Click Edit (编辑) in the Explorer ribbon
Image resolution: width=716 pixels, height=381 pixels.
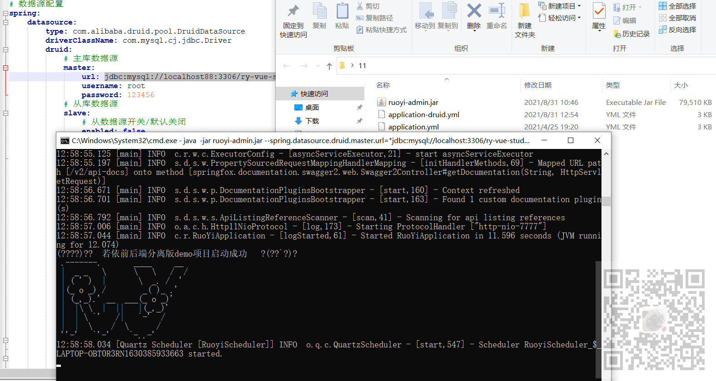(x=625, y=21)
